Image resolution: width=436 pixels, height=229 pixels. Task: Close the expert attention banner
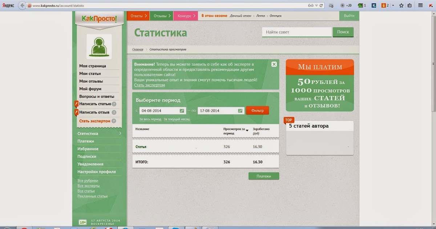[x=274, y=64]
